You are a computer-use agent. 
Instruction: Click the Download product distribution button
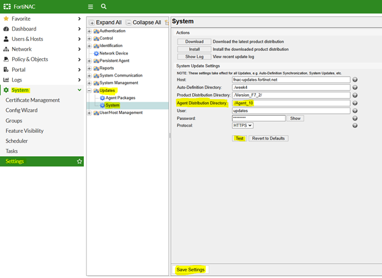click(193, 42)
